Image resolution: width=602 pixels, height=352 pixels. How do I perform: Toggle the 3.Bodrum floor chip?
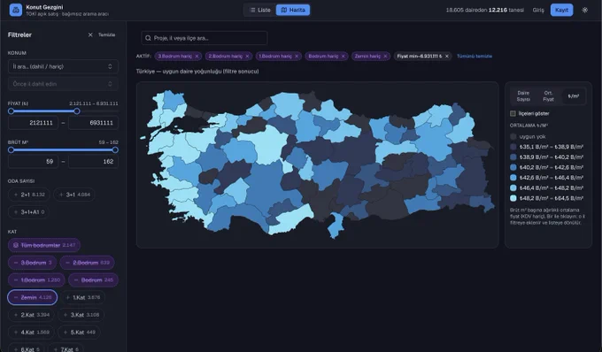pyautogui.click(x=32, y=263)
